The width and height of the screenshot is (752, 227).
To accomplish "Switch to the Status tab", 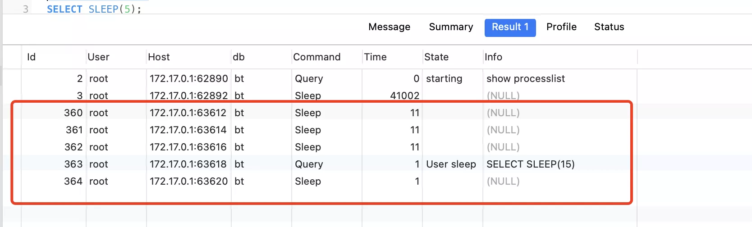I will [609, 27].
